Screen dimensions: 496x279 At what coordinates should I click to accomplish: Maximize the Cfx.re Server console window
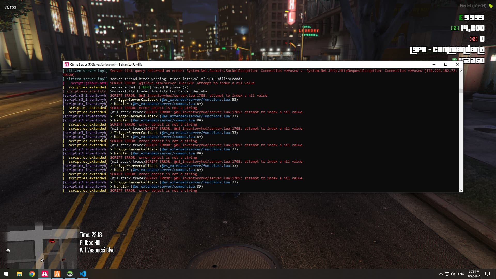pyautogui.click(x=446, y=65)
